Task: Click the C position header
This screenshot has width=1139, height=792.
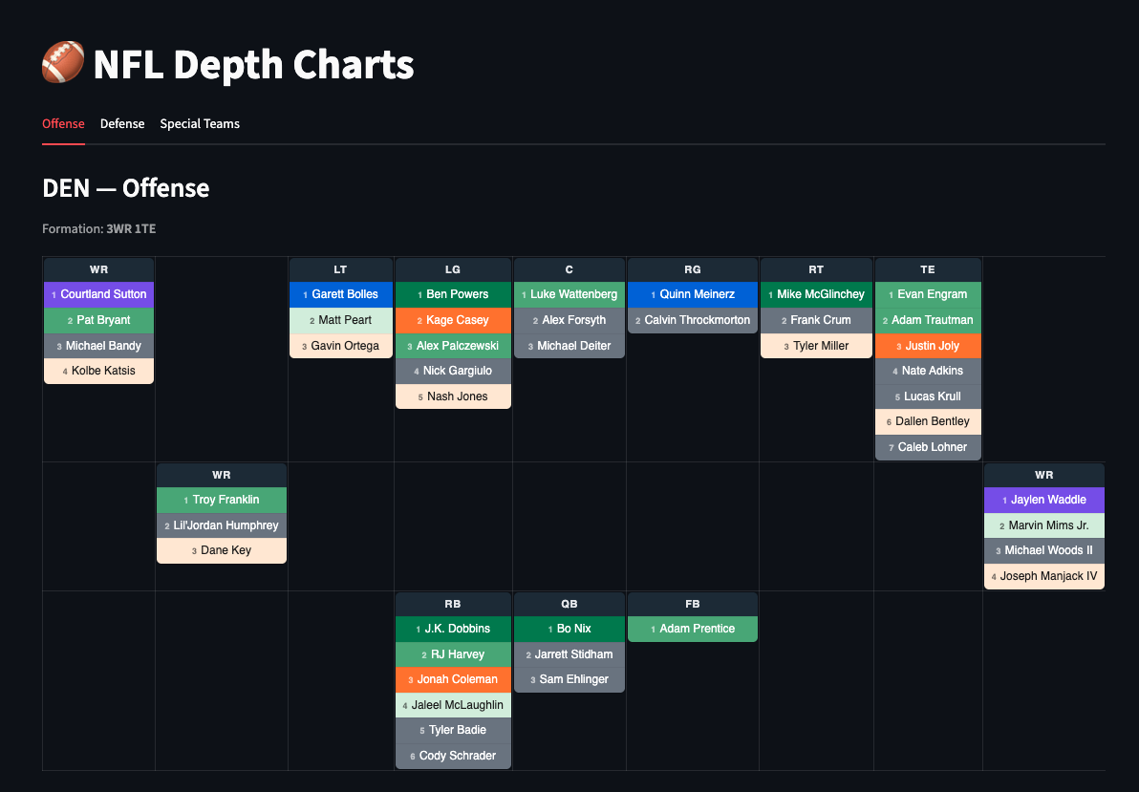Action: click(569, 269)
